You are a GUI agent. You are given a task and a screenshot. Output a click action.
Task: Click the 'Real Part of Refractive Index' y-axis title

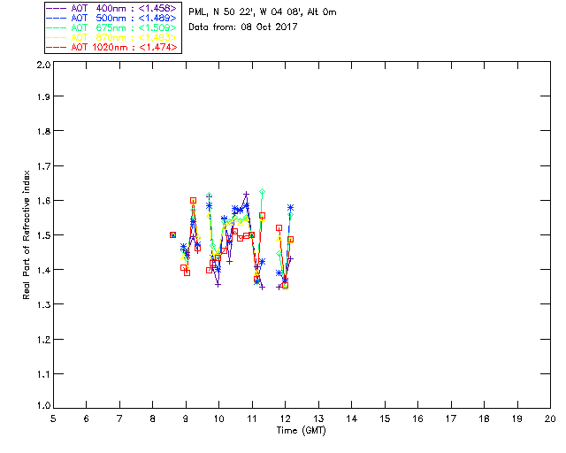tap(27, 234)
